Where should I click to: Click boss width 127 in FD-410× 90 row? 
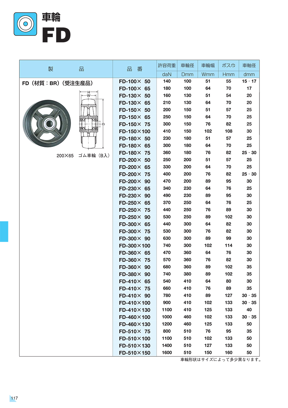point(228,295)
